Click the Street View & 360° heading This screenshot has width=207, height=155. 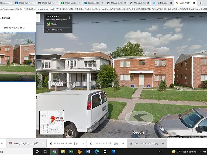14,27
